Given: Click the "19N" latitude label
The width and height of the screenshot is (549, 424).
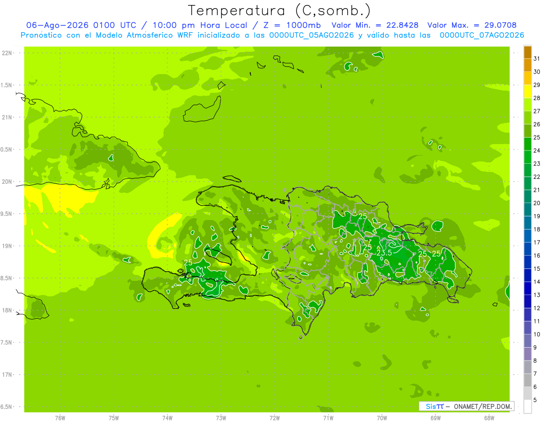Looking at the screenshot, I should click(x=7, y=246).
